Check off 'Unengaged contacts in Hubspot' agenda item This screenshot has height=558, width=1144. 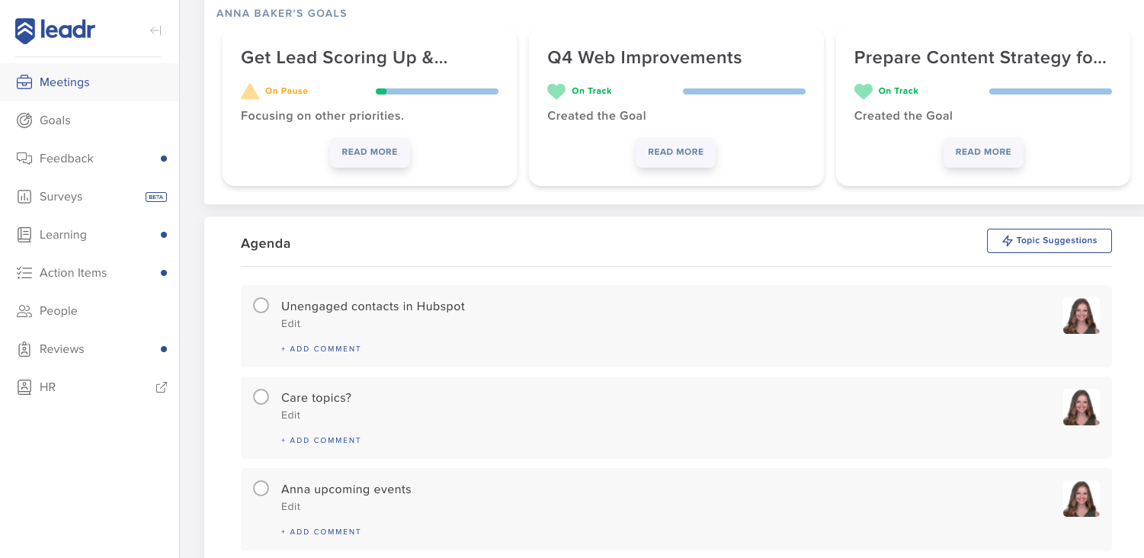(x=261, y=306)
